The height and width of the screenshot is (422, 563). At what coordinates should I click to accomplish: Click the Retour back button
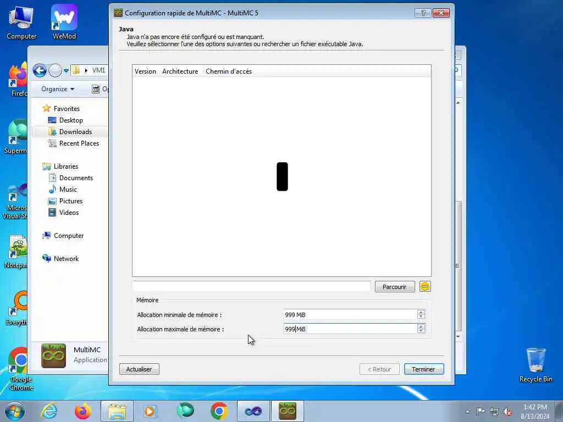(379, 369)
